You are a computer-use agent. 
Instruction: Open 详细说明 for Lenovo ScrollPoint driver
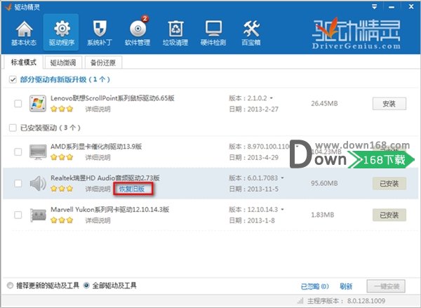click(98, 109)
